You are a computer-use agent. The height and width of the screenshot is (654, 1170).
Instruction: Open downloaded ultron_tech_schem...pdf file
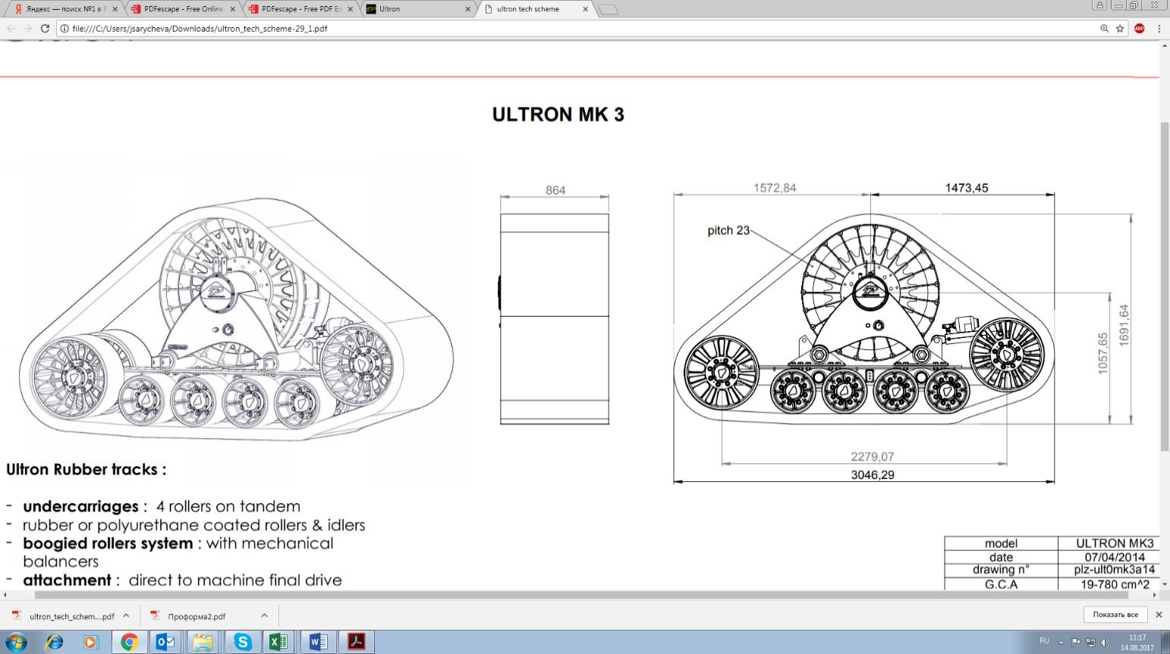click(x=64, y=616)
